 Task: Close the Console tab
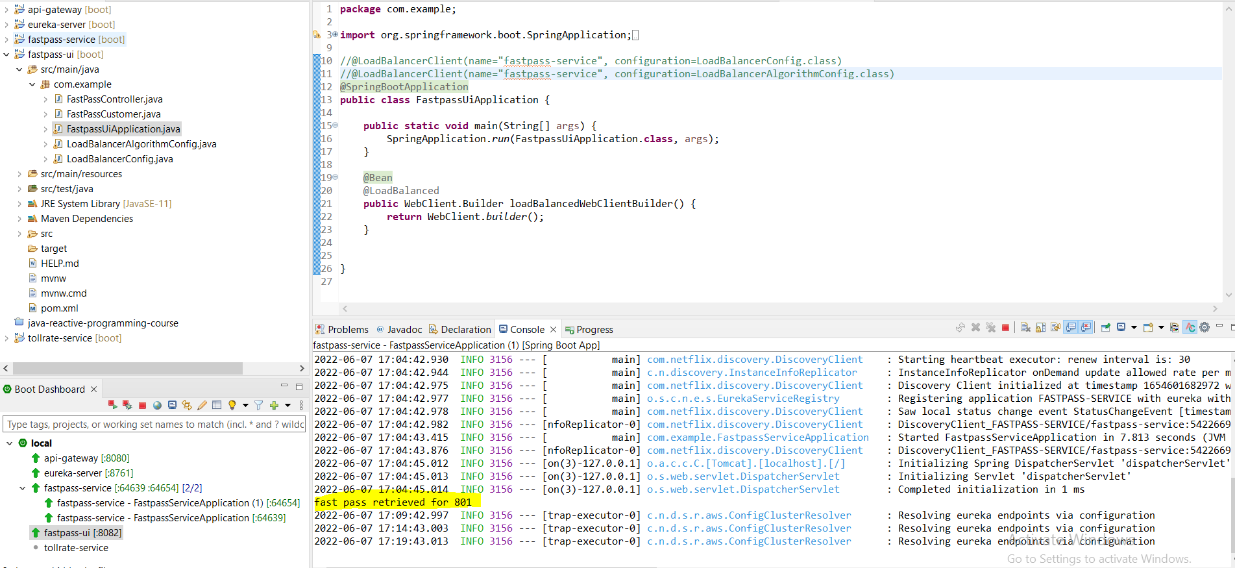coord(553,330)
